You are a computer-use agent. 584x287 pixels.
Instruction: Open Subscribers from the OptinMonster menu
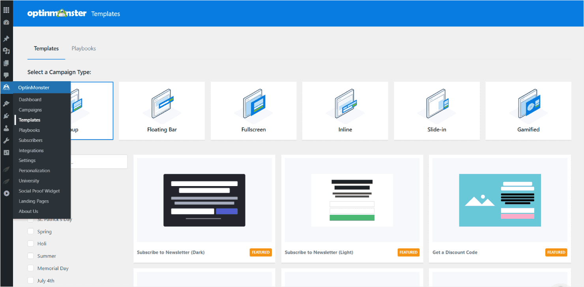click(x=31, y=140)
